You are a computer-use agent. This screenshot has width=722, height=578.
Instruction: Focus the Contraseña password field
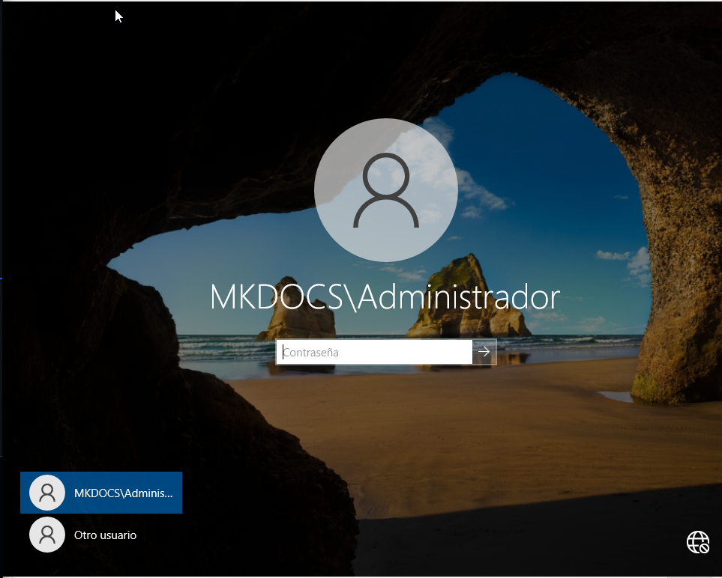(374, 352)
